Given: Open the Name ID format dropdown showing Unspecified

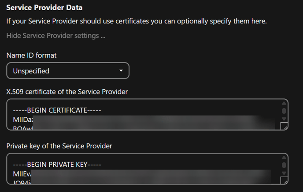Looking at the screenshot, I should pyautogui.click(x=67, y=71).
